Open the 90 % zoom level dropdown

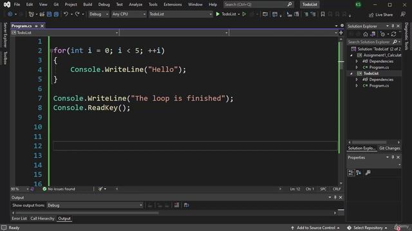pyautogui.click(x=20, y=189)
